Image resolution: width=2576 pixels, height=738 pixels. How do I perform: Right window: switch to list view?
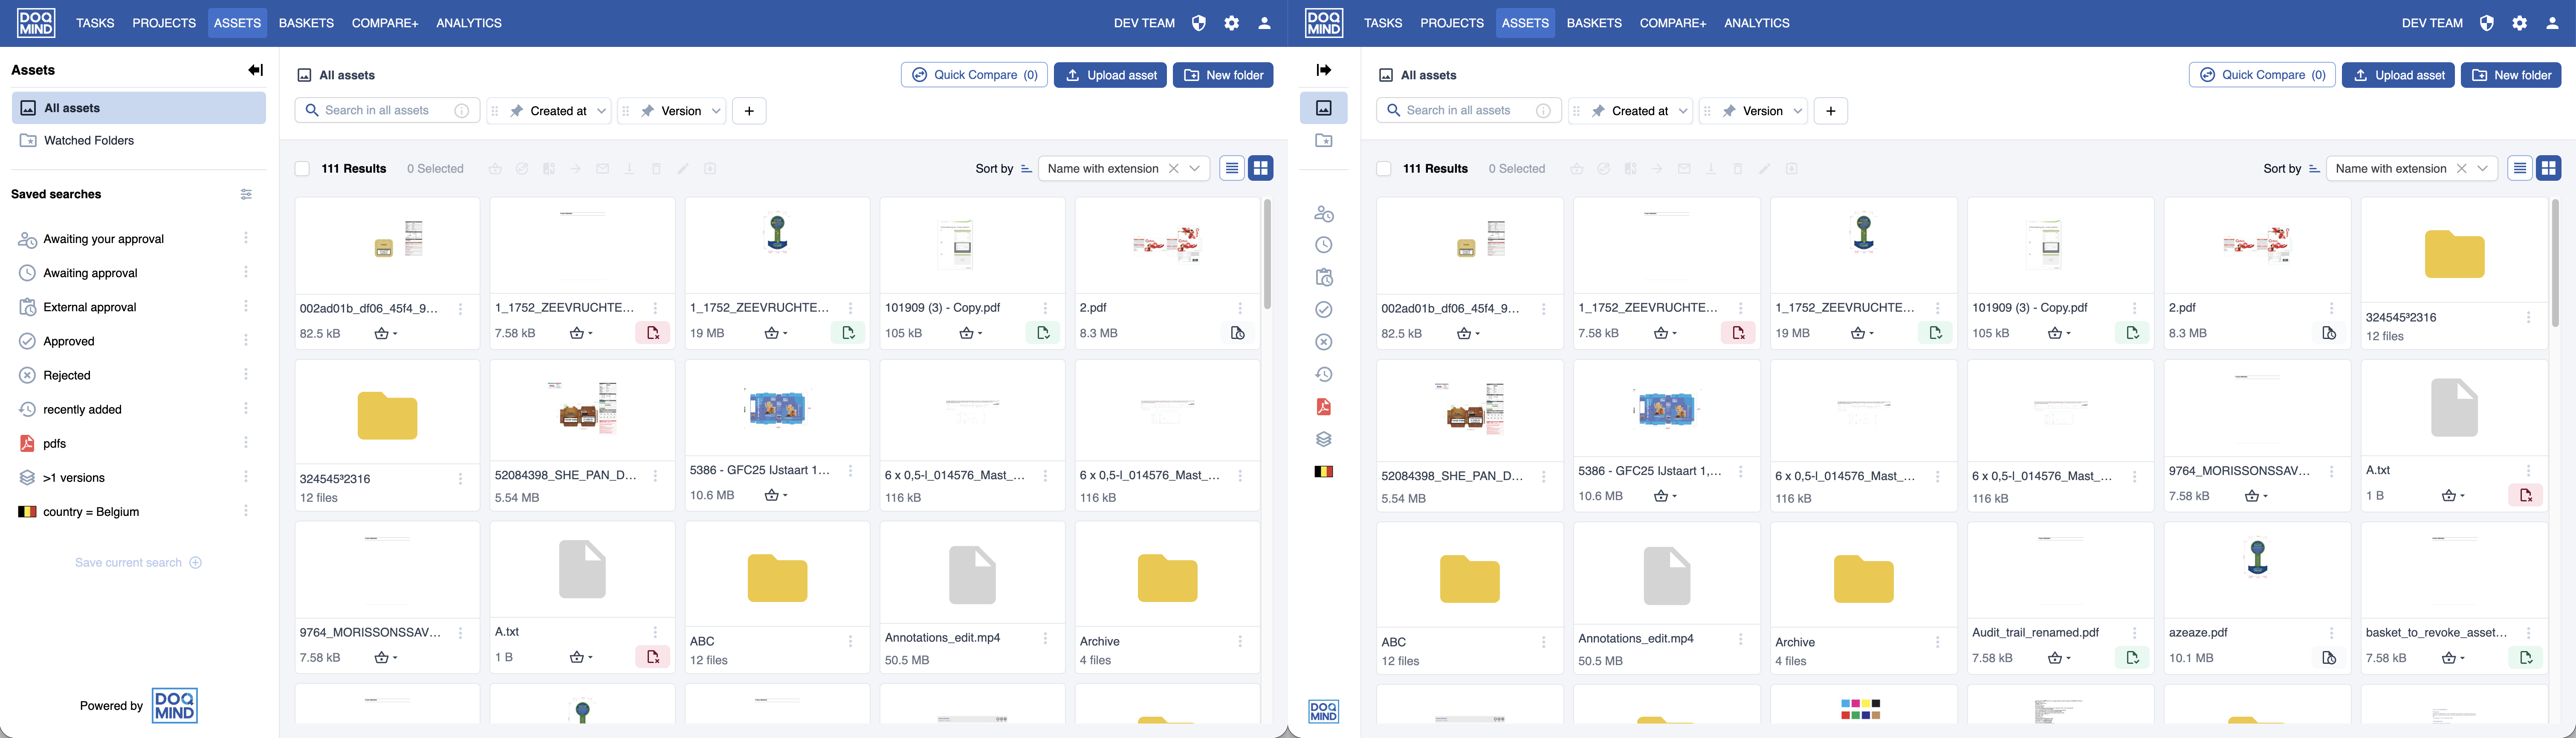pos(2520,169)
